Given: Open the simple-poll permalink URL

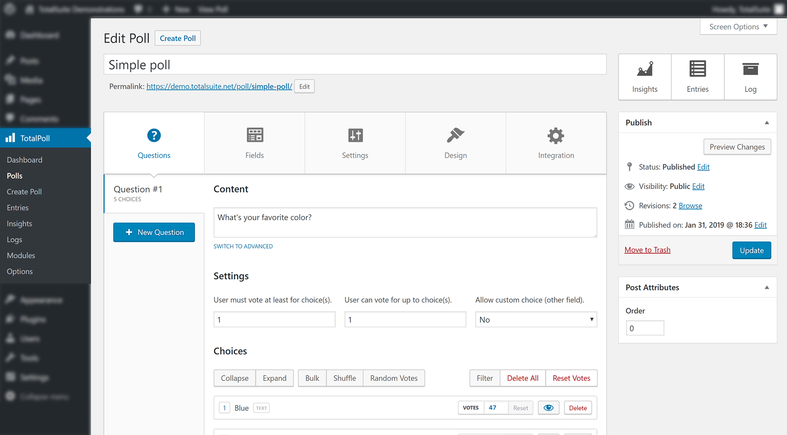Looking at the screenshot, I should point(219,87).
